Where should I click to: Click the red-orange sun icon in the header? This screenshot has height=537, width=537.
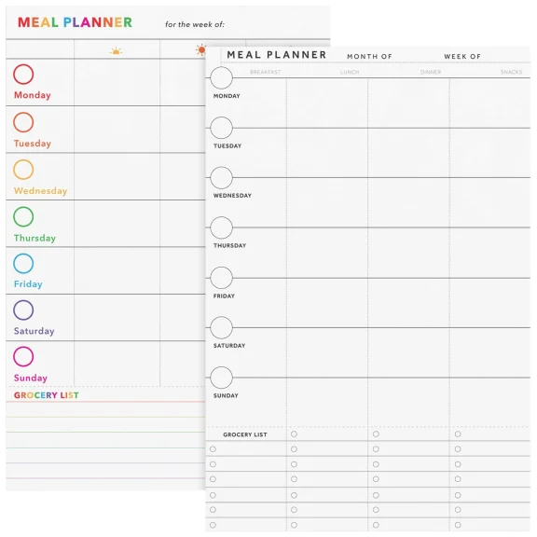tap(200, 50)
